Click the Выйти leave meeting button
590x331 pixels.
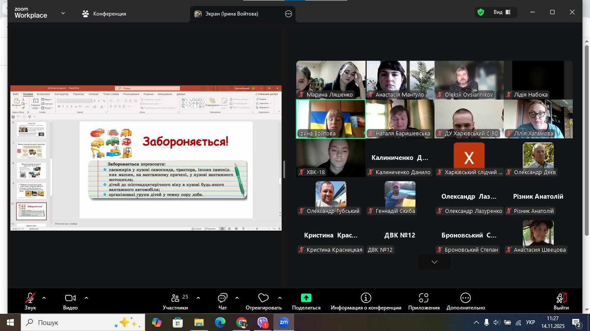[x=561, y=301]
